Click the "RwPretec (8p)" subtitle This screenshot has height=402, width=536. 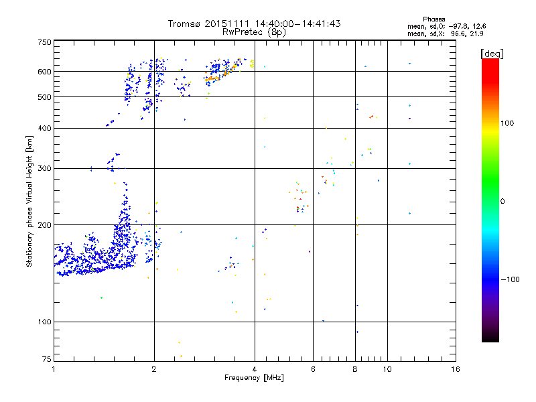click(254, 32)
